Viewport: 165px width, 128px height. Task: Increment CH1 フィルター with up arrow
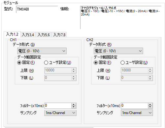tap(74, 105)
